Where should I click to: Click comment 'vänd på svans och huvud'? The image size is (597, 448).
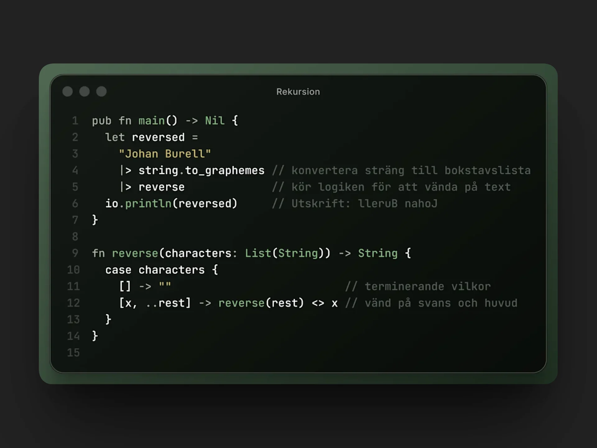(441, 303)
